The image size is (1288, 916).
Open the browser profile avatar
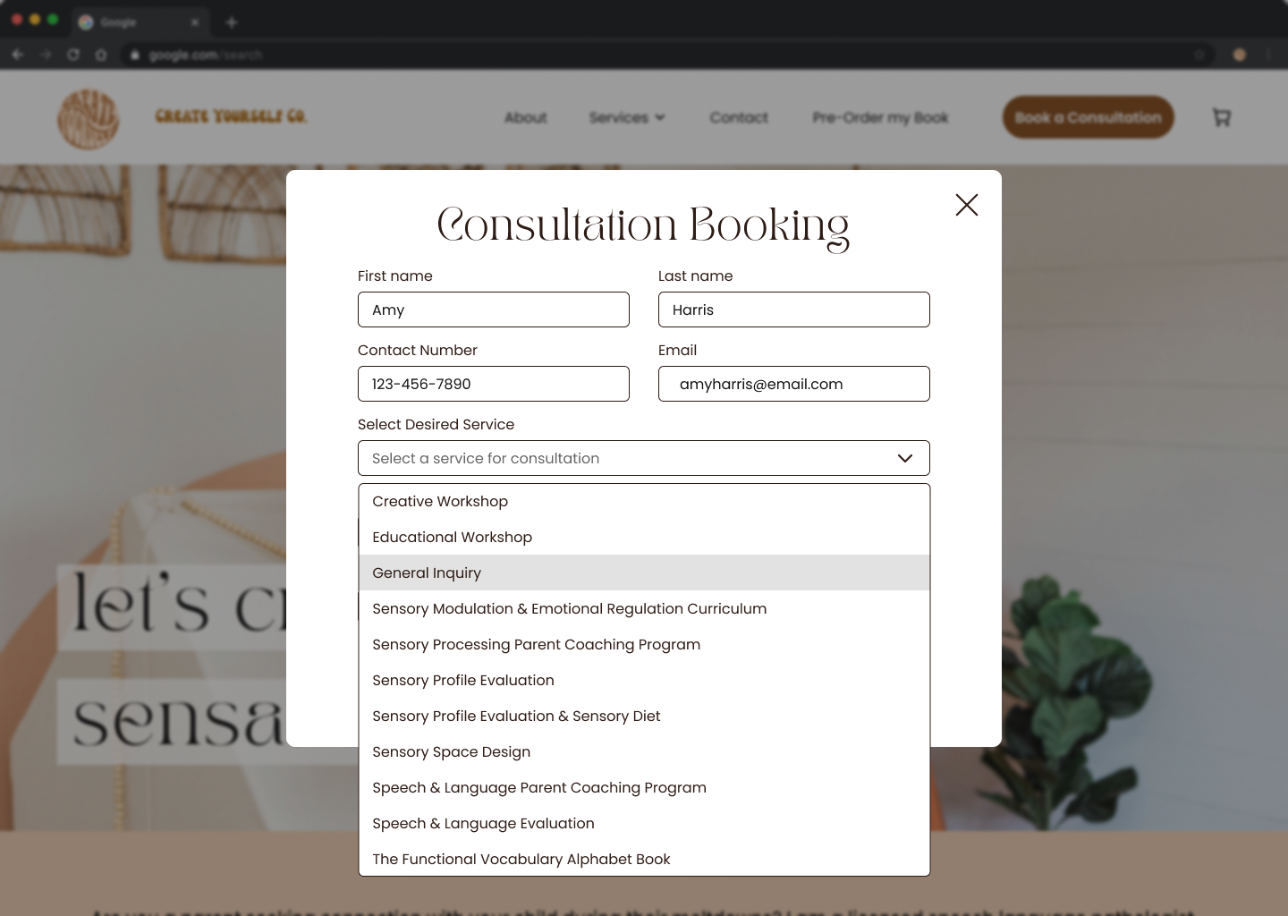[1240, 55]
